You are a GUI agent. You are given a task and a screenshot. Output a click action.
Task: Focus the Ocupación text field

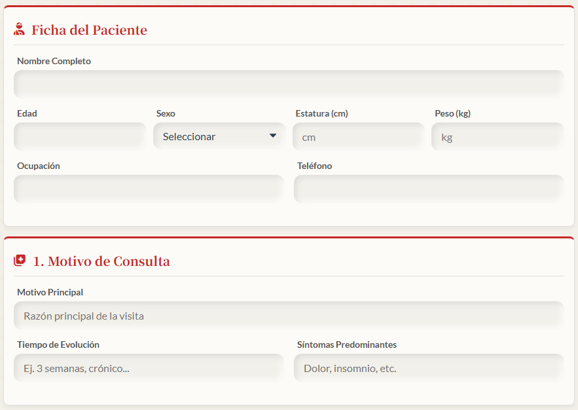click(x=149, y=189)
